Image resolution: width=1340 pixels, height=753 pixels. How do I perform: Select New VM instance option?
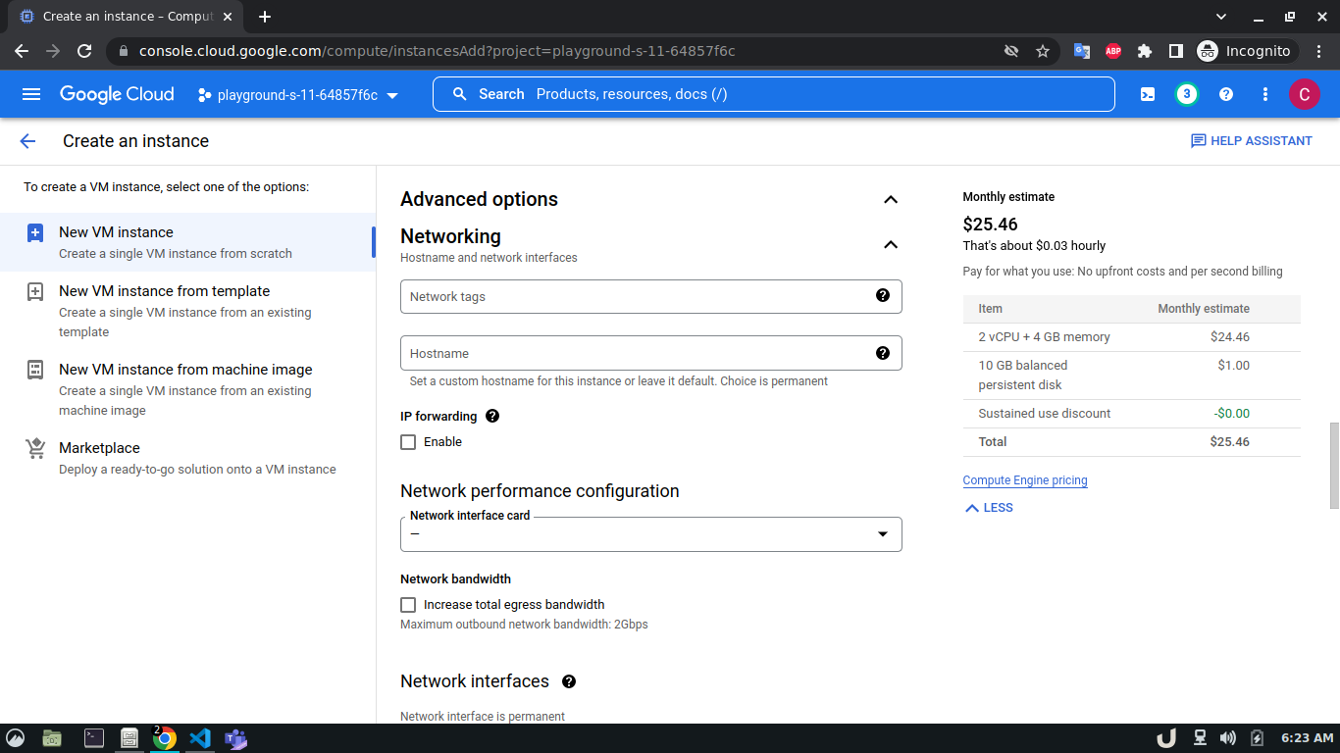point(187,242)
